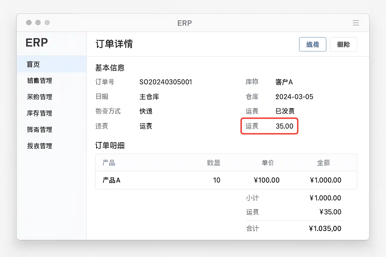The width and height of the screenshot is (386, 257).
Task: Click the 订单明细 section heading
Action: click(110, 146)
